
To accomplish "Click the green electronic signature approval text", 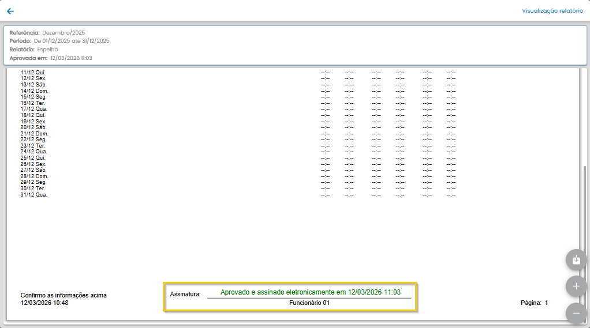I will [310, 292].
